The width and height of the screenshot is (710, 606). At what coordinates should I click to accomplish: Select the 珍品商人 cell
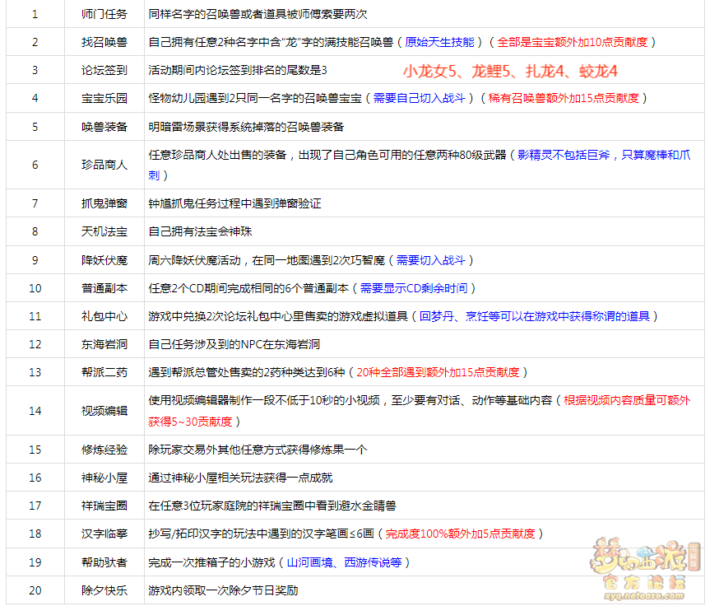pyautogui.click(x=104, y=165)
